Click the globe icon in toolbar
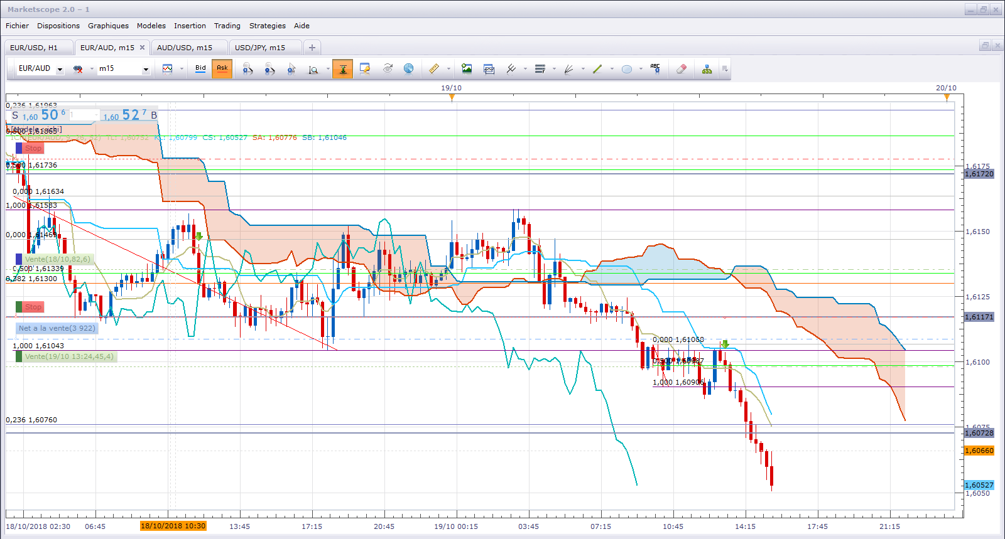This screenshot has width=1005, height=539. pos(409,69)
